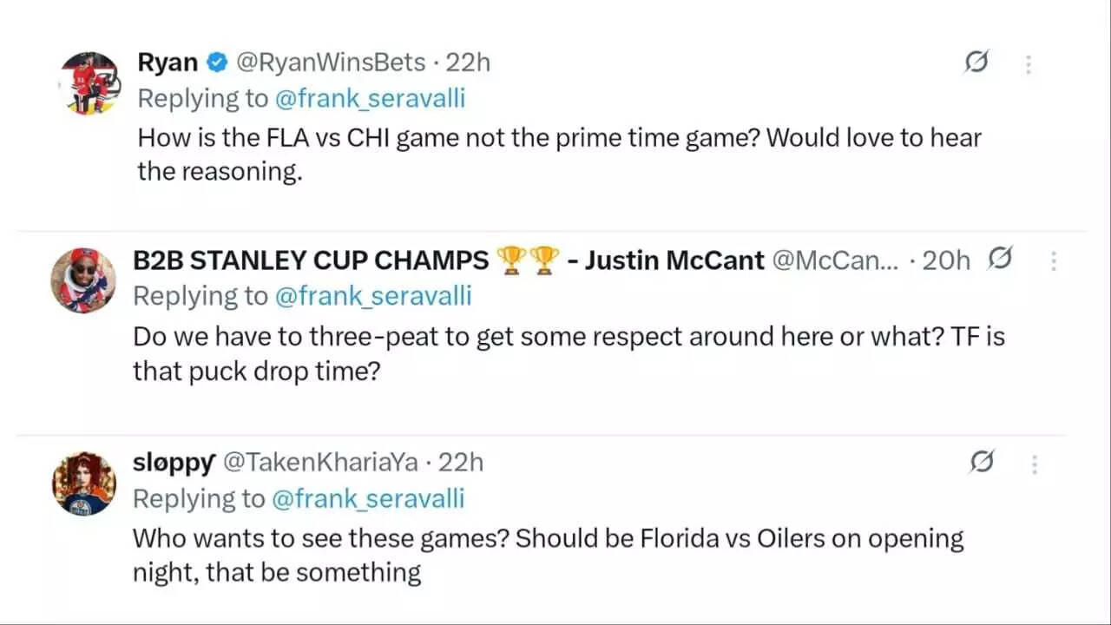Click the 22h timestamp on Ryan's reply
This screenshot has height=625, width=1111.
tap(470, 62)
